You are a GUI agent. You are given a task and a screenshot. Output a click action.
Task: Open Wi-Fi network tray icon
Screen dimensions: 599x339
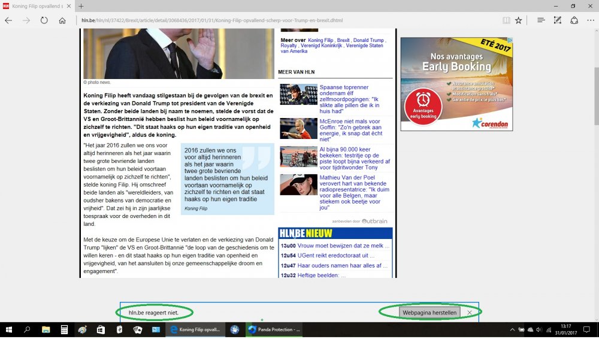549,329
